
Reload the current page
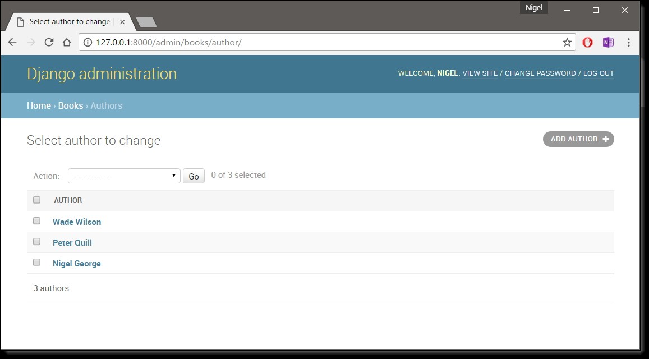(x=49, y=42)
